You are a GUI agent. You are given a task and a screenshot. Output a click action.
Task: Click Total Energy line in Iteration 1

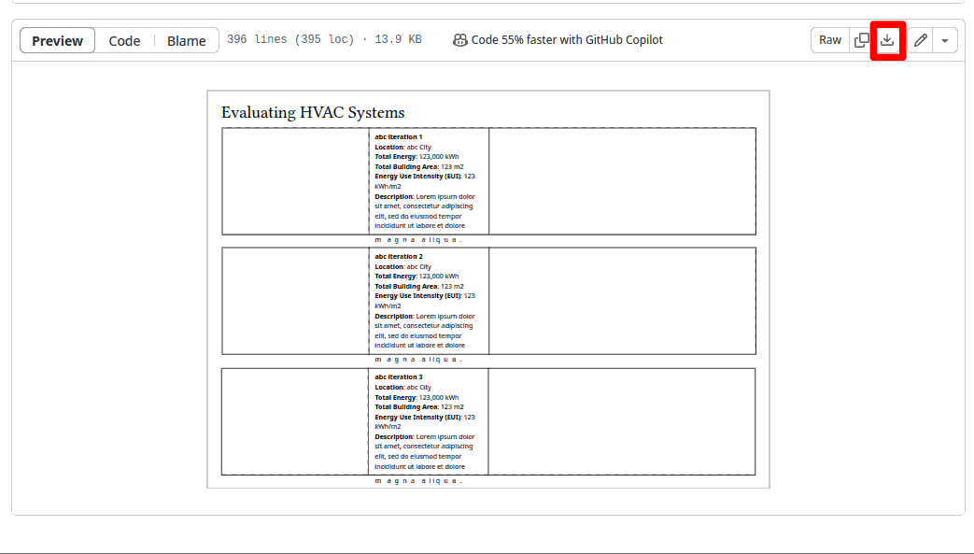click(x=416, y=157)
